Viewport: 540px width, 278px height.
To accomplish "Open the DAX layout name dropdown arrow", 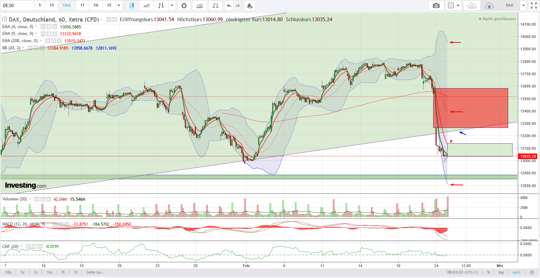I will coord(523,5).
